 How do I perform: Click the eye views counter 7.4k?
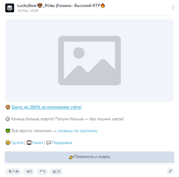[x=13, y=171]
